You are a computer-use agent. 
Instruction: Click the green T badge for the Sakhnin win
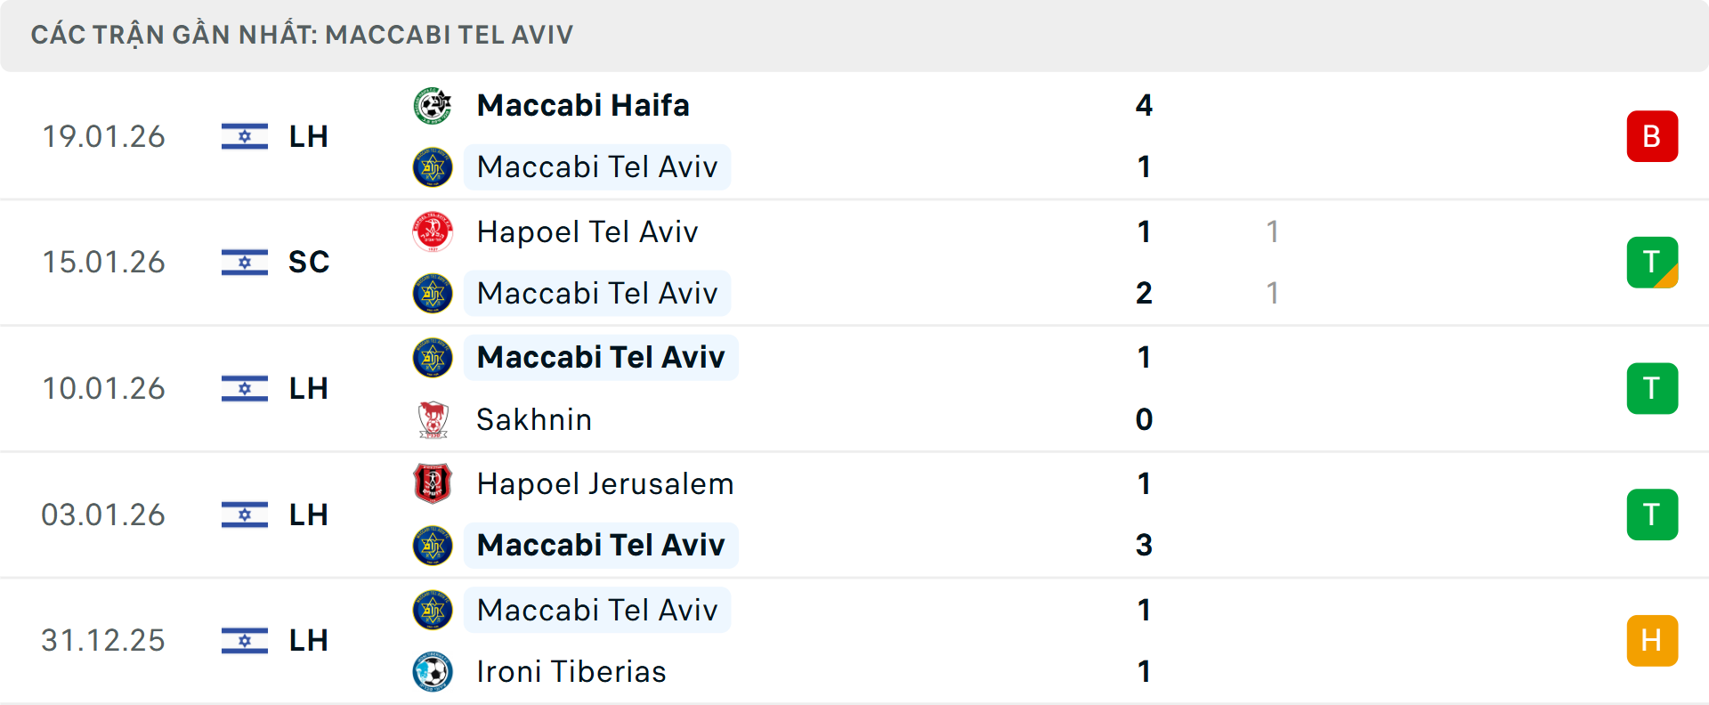[x=1653, y=388]
